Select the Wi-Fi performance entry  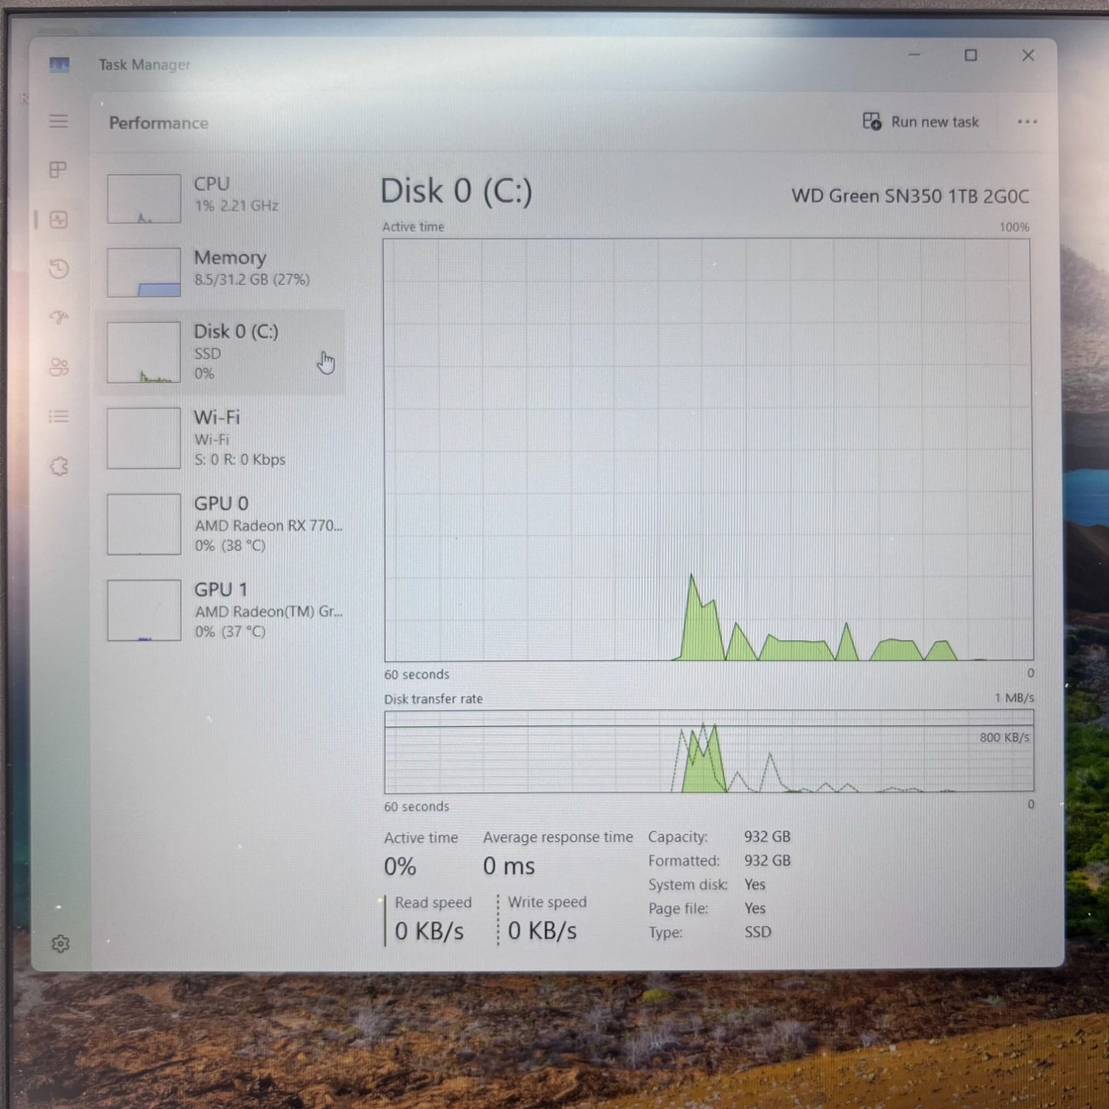(x=222, y=438)
